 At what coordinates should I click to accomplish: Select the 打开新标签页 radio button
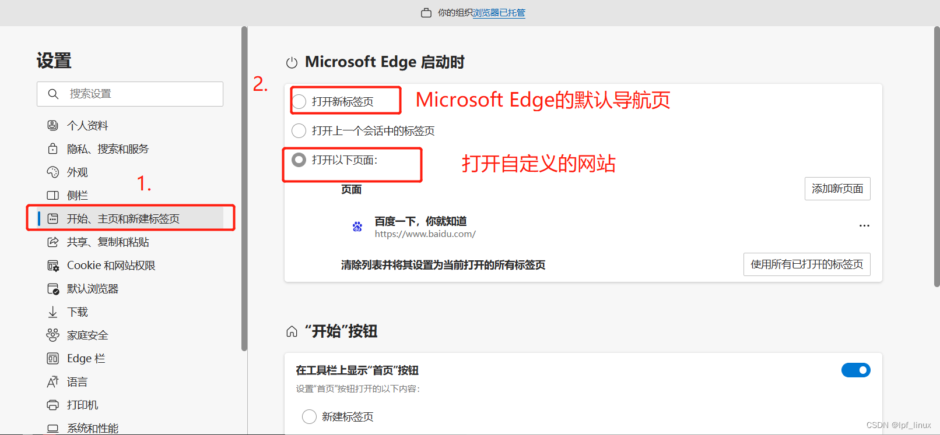coord(299,101)
